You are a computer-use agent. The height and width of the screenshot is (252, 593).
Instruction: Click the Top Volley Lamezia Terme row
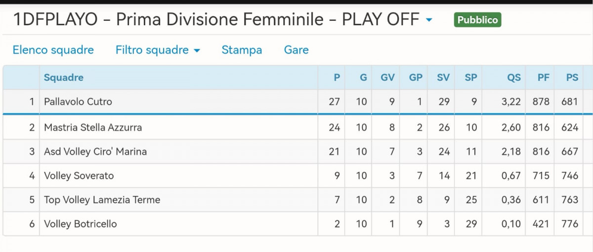click(x=102, y=200)
